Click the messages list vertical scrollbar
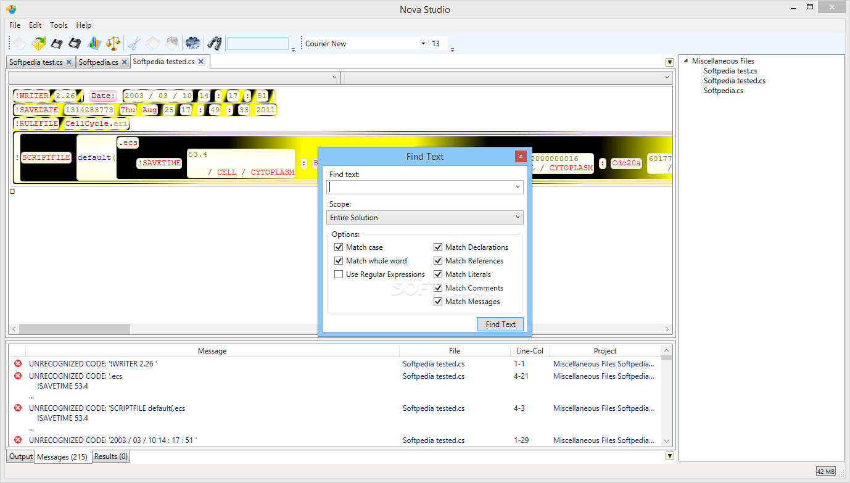Screen dimensions: 850x483 (666, 395)
